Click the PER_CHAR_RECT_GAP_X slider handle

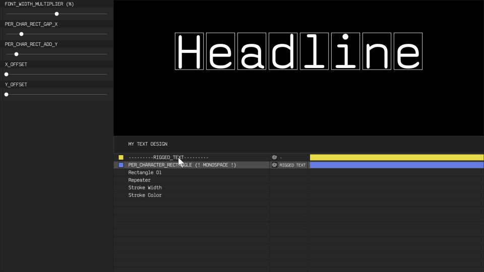click(x=21, y=34)
